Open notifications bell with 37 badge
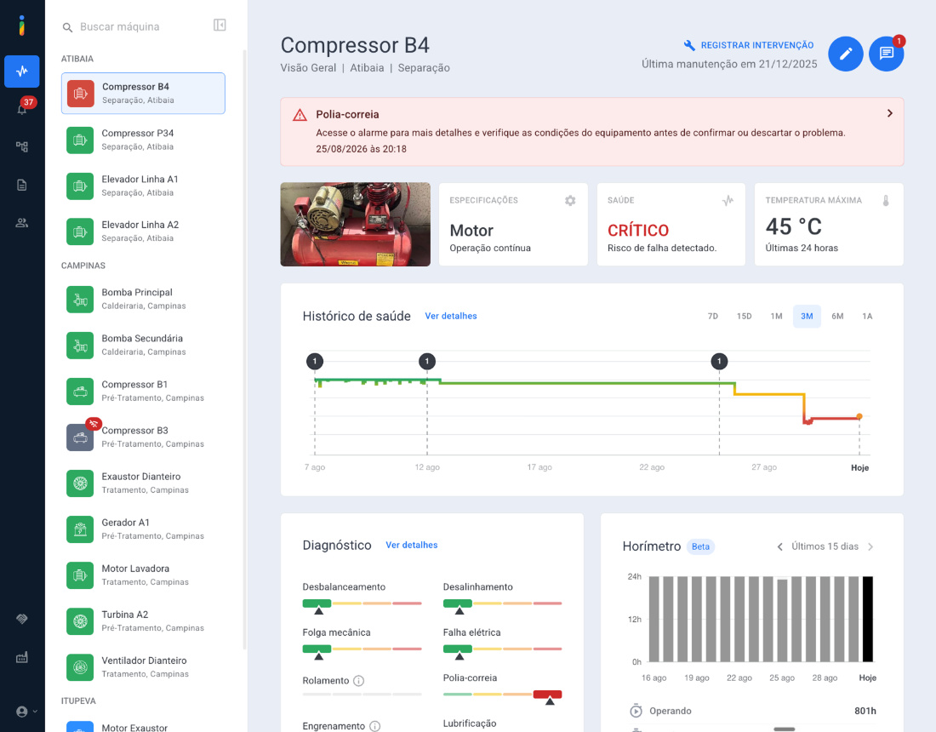 pos(22,109)
